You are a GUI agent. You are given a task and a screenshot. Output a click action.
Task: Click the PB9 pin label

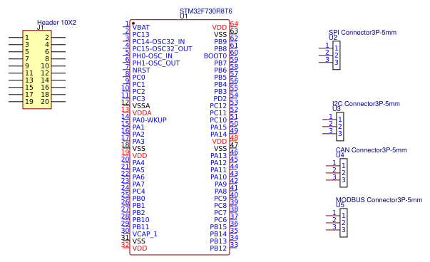(x=220, y=41)
